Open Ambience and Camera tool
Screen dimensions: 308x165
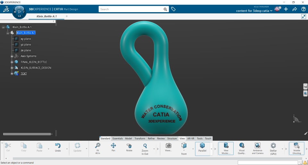click(x=258, y=149)
